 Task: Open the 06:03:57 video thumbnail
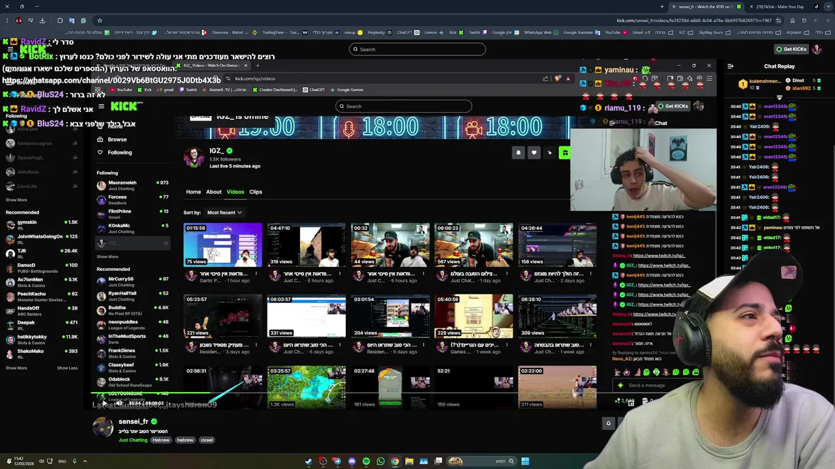(307, 316)
